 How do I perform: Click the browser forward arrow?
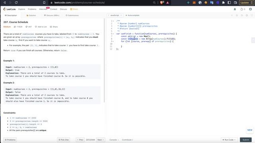10,3
